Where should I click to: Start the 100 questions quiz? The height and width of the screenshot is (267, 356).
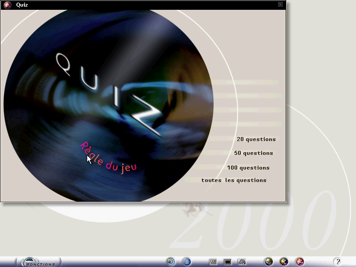click(x=248, y=168)
